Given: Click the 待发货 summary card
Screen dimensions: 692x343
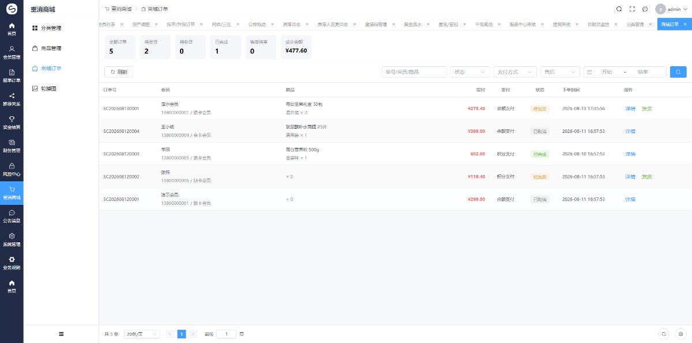Looking at the screenshot, I should [x=155, y=47].
